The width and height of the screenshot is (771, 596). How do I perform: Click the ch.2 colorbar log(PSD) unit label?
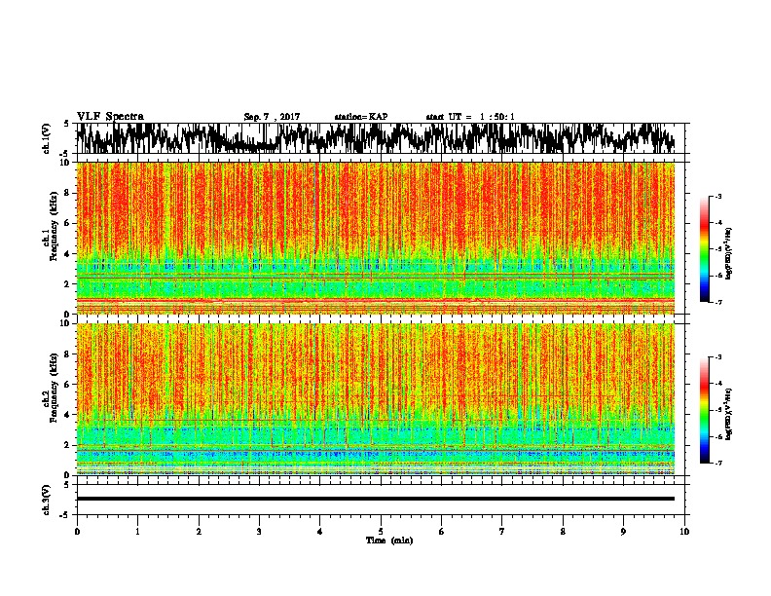(x=729, y=414)
